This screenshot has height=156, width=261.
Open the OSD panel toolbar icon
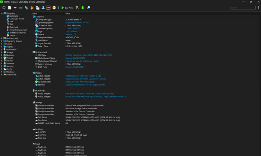coord(49,8)
